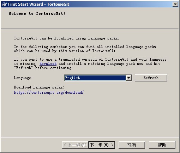Click the "can be localized using language packs" sentence
The width and height of the screenshot is (180, 153).
(79, 38)
